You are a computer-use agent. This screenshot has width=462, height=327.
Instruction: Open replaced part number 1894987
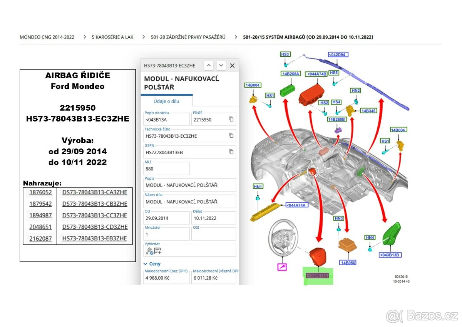tap(40, 216)
